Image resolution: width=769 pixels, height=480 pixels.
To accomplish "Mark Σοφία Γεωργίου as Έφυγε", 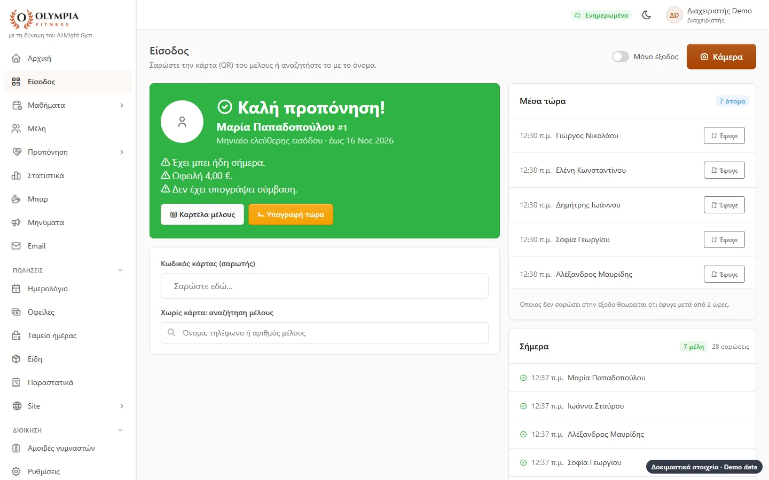I will (724, 239).
